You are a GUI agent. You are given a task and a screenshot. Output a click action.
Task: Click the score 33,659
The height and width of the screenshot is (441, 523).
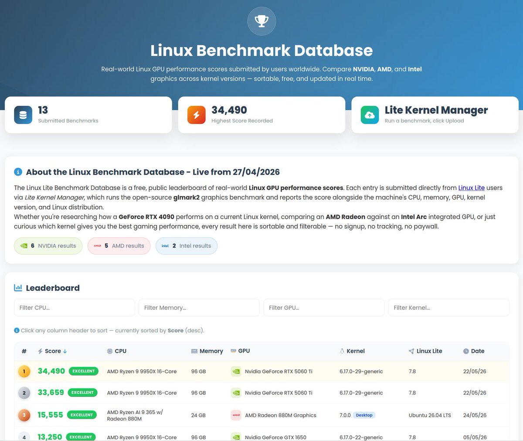click(x=51, y=393)
